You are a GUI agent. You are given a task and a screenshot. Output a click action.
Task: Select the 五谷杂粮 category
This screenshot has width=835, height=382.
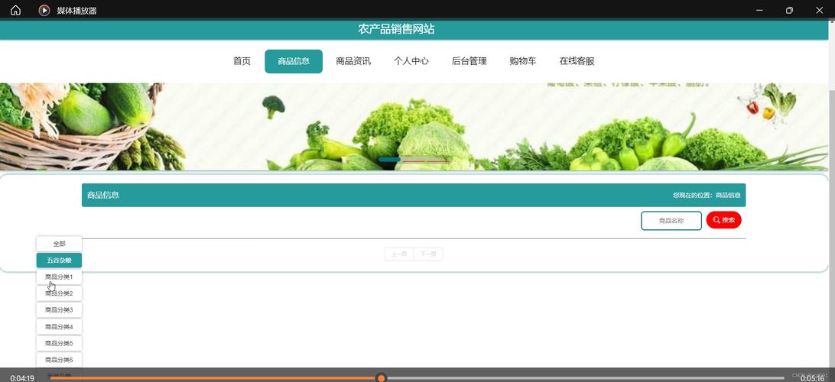pyautogui.click(x=59, y=261)
